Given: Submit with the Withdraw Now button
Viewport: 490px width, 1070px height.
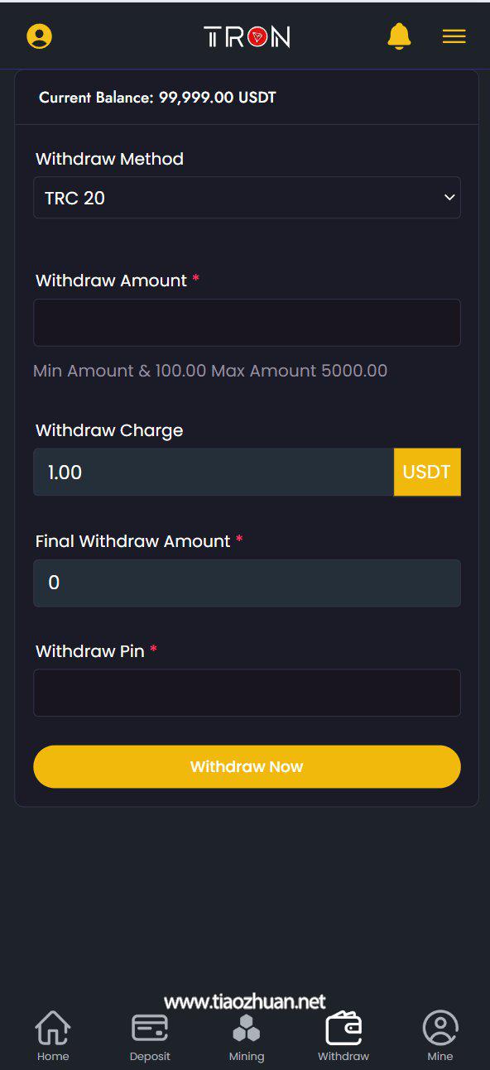Looking at the screenshot, I should [x=247, y=766].
